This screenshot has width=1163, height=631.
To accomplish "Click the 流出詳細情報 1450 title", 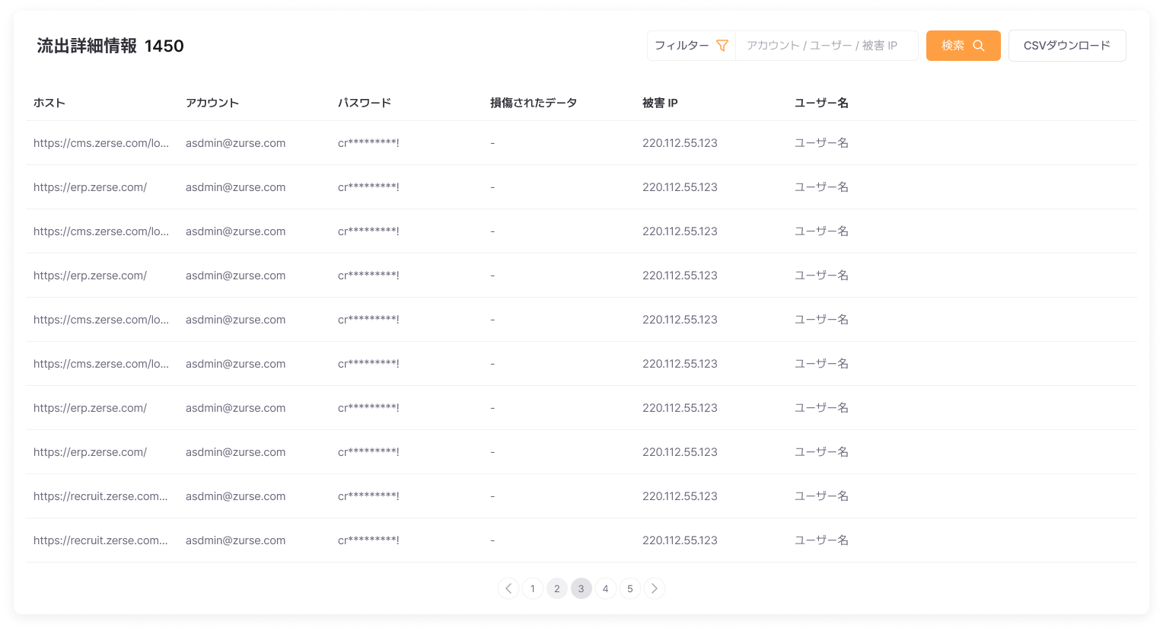I will click(109, 46).
